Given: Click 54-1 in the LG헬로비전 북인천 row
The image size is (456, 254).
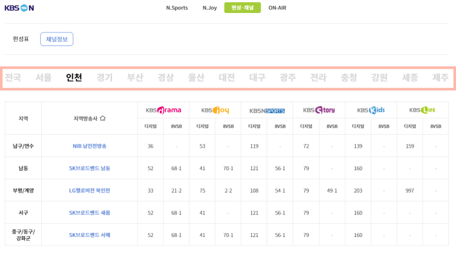Looking at the screenshot, I should click(280, 190).
